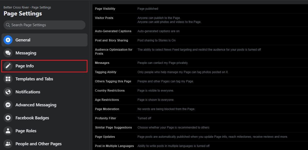This screenshot has width=308, height=150.
Task: Click the Page Info pencil icon
Action: coord(8,66)
